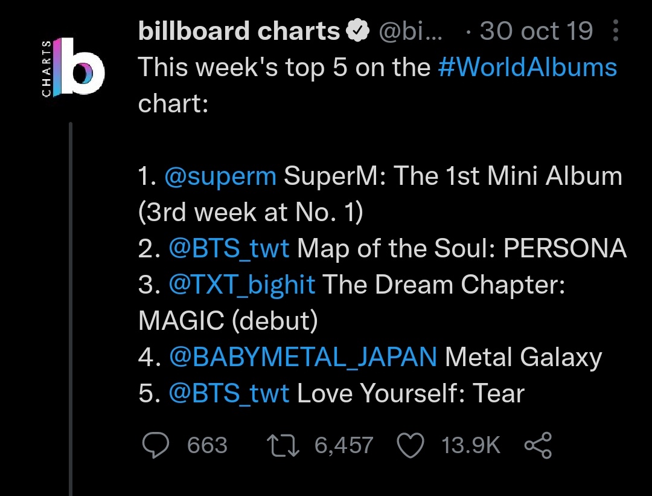Tap the verified badge next to billboard charts
The image size is (652, 496).
coord(358,31)
